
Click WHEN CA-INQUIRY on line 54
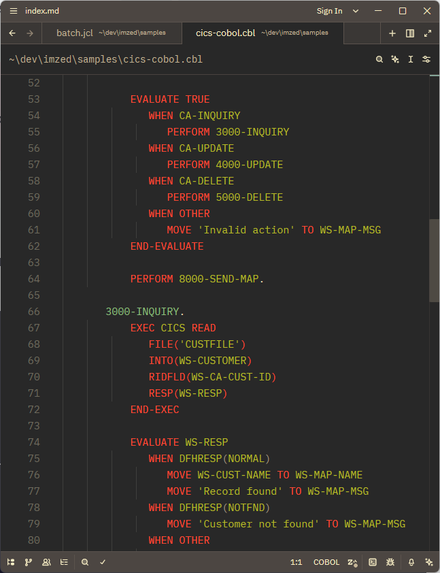pos(194,116)
